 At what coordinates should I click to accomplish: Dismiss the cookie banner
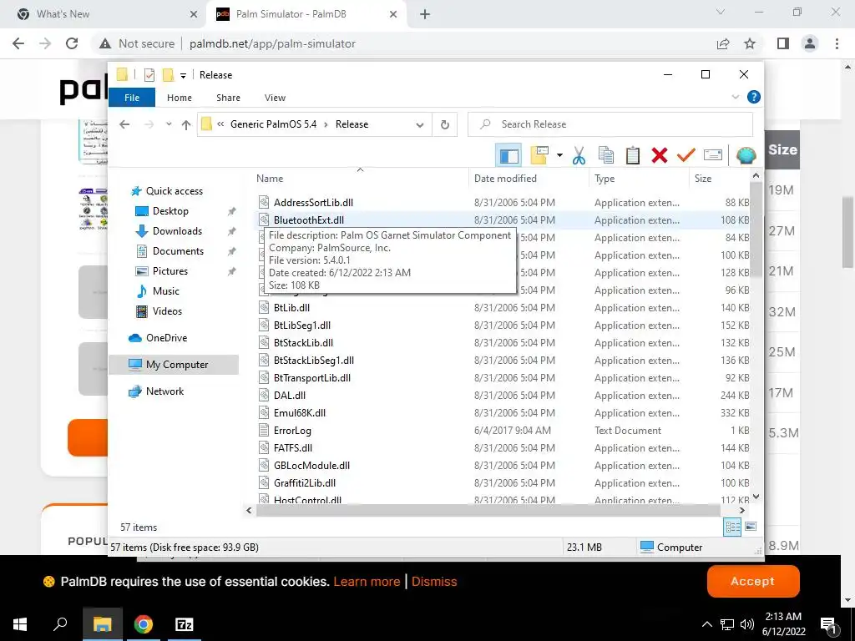click(x=434, y=582)
